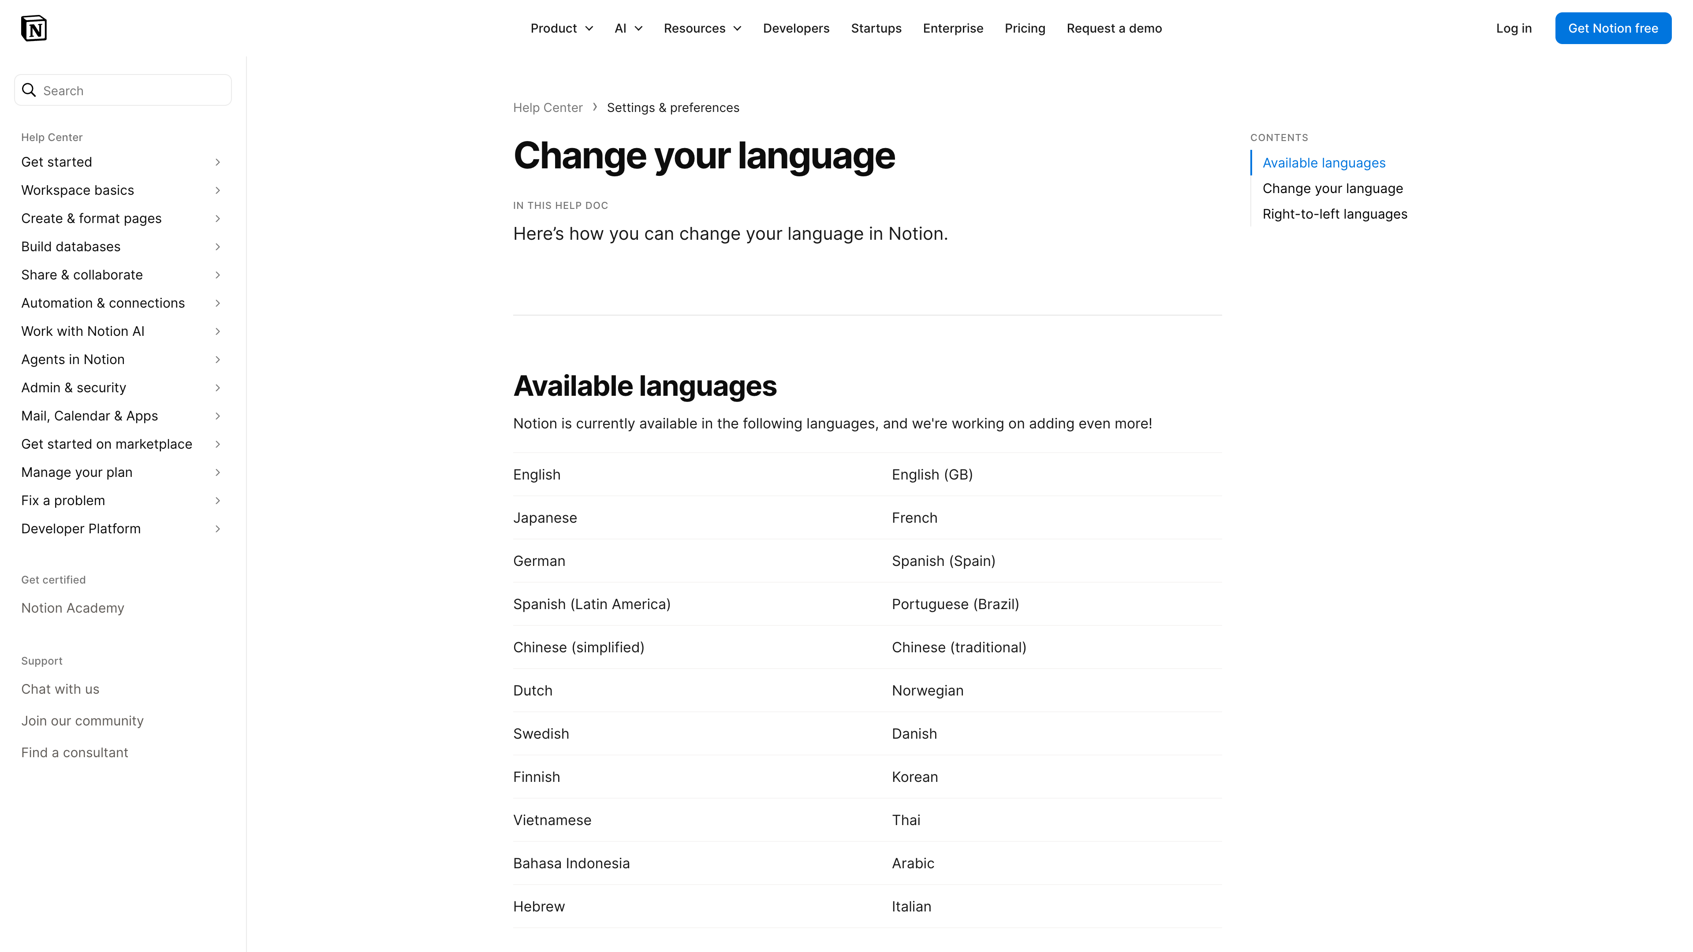Click the Hebrew table cell

539,907
